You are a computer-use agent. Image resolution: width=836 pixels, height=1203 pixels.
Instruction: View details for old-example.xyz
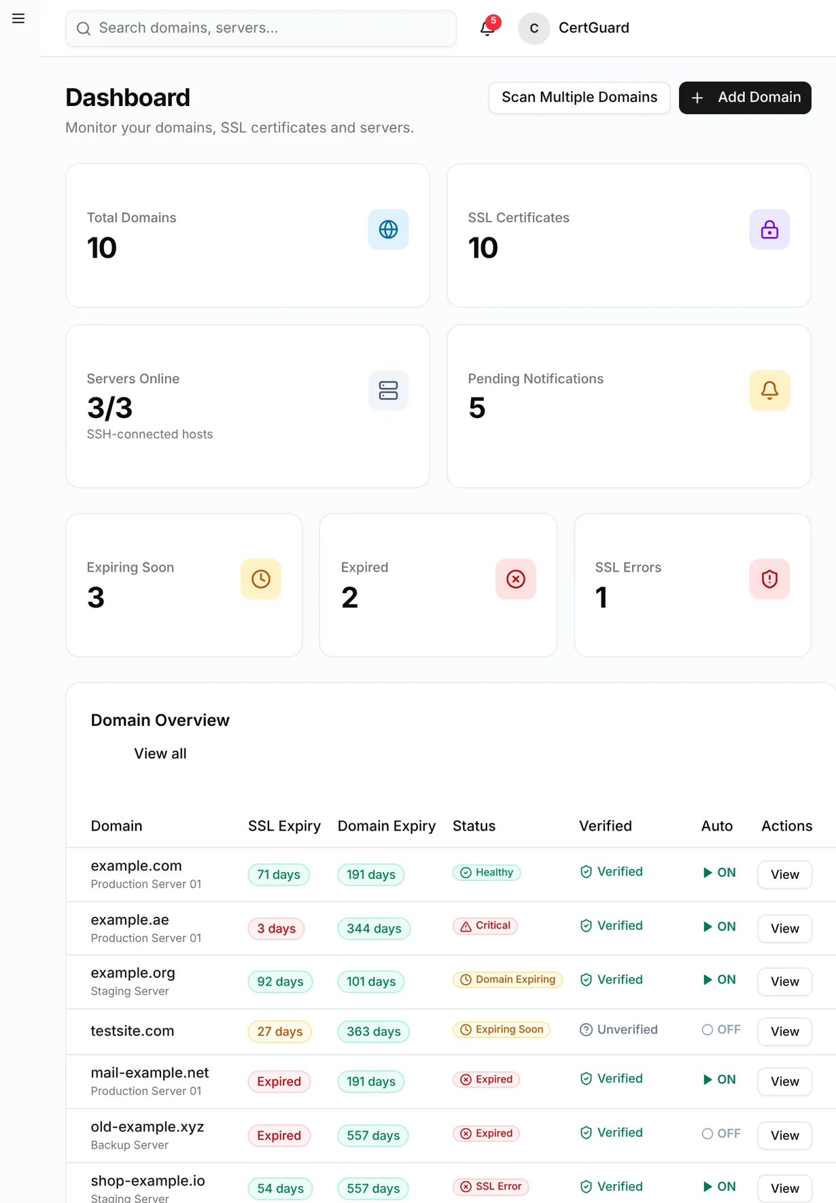pos(784,1136)
